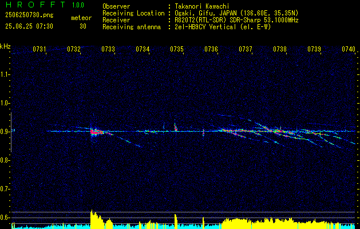The width and height of the screenshot is (360, 229).
Task: Click the filename 2506250730.png
Action: tap(29, 15)
